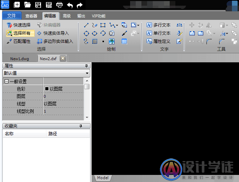The height and width of the screenshot is (182, 239).
Task: Switch to the New2.dxf document tab
Action: (48, 59)
